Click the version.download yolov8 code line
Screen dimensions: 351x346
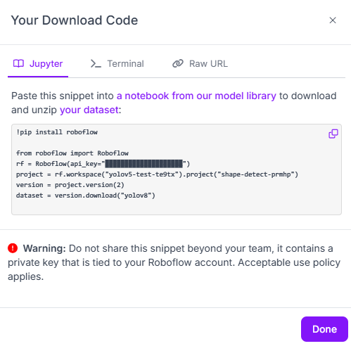tap(86, 196)
